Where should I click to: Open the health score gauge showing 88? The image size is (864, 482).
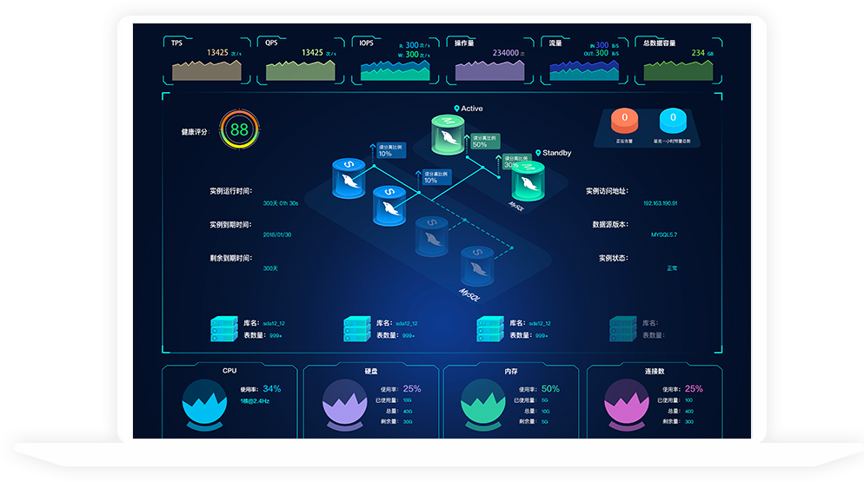[239, 130]
